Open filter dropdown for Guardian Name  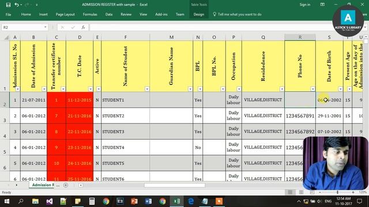click(190, 89)
